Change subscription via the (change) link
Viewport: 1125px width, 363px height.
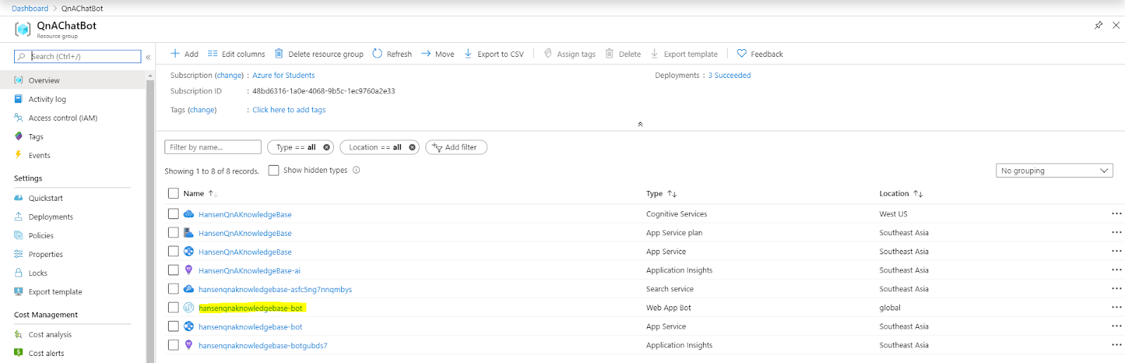point(229,75)
